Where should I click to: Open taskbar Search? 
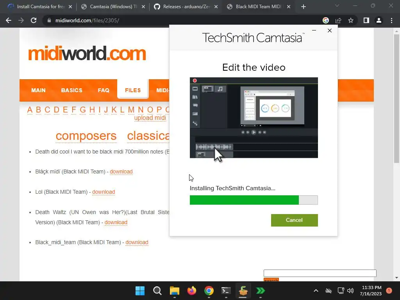click(x=157, y=291)
